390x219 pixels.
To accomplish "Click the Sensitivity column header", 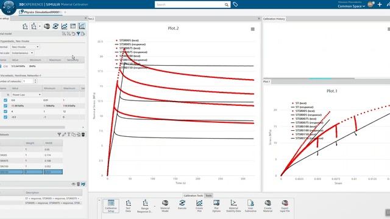I will (x=73, y=60).
